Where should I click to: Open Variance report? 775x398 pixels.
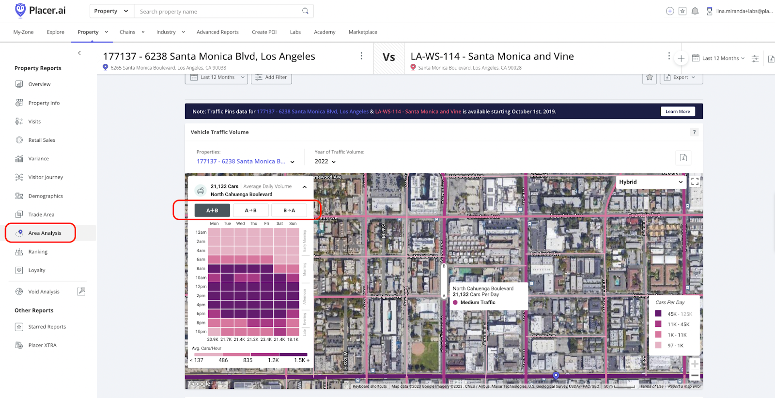pos(38,159)
